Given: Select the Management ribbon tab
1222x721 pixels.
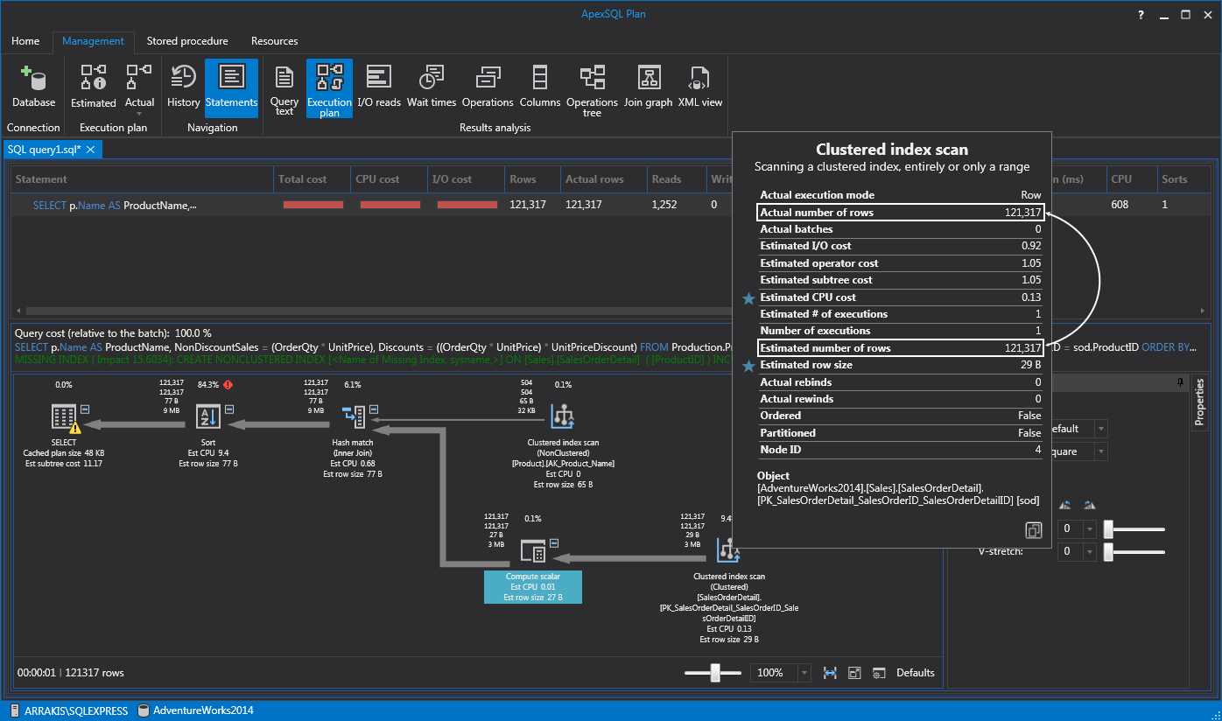Looking at the screenshot, I should [x=93, y=41].
